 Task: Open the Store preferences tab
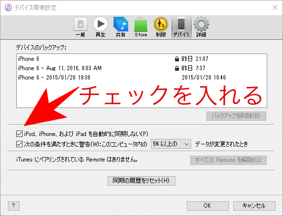pos(141,27)
